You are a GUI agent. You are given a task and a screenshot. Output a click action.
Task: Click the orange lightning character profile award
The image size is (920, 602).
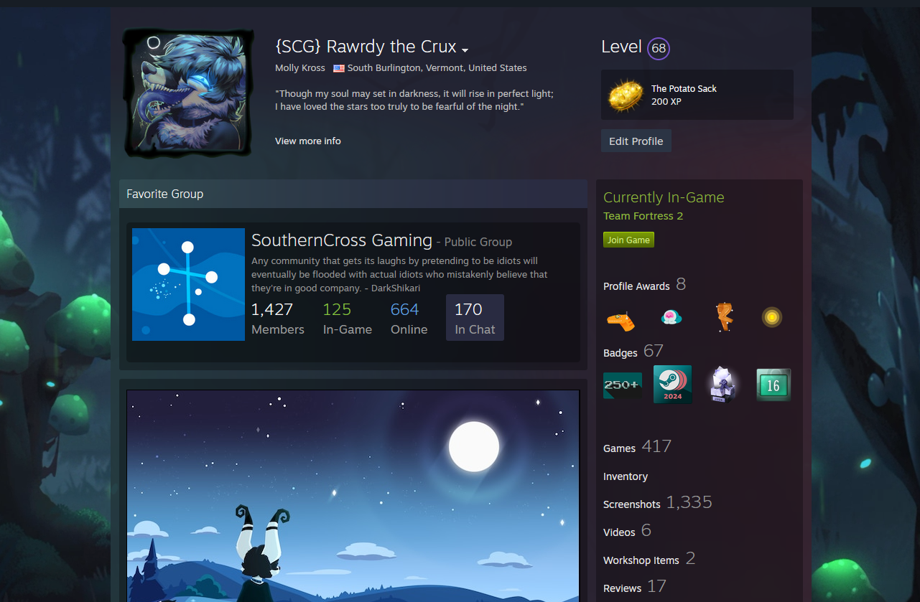(x=723, y=317)
